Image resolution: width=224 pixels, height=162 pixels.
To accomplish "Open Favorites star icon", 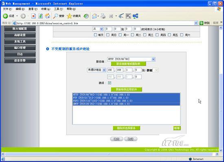I will (69, 16).
